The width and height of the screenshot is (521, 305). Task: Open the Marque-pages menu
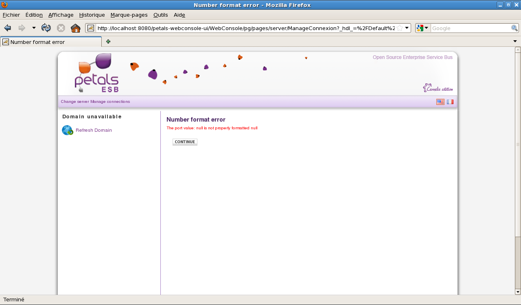(x=129, y=15)
